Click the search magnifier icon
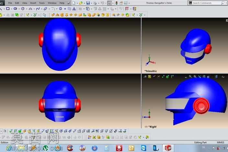This screenshot has width=228, height=152. [222, 3]
